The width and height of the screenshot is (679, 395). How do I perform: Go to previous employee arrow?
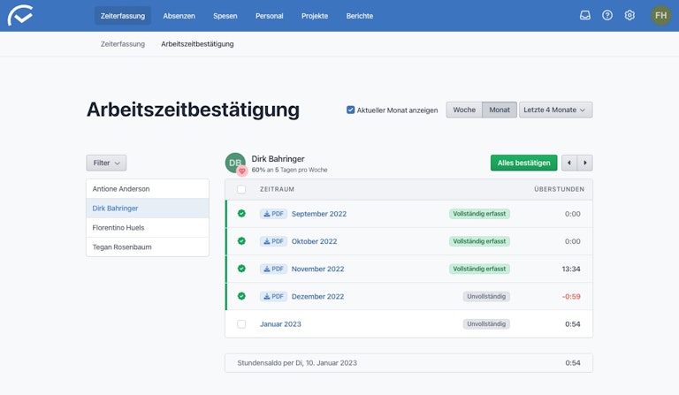click(x=569, y=163)
